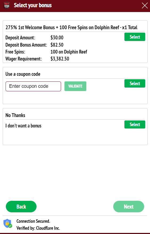The height and width of the screenshot is (234, 150).
Task: Click the 275% 1st Welcome Bonus heading
Action: pyautogui.click(x=71, y=28)
